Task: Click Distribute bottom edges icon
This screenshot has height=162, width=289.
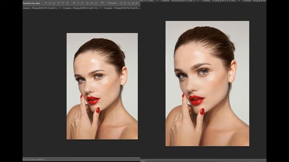Action: click(82, 3)
